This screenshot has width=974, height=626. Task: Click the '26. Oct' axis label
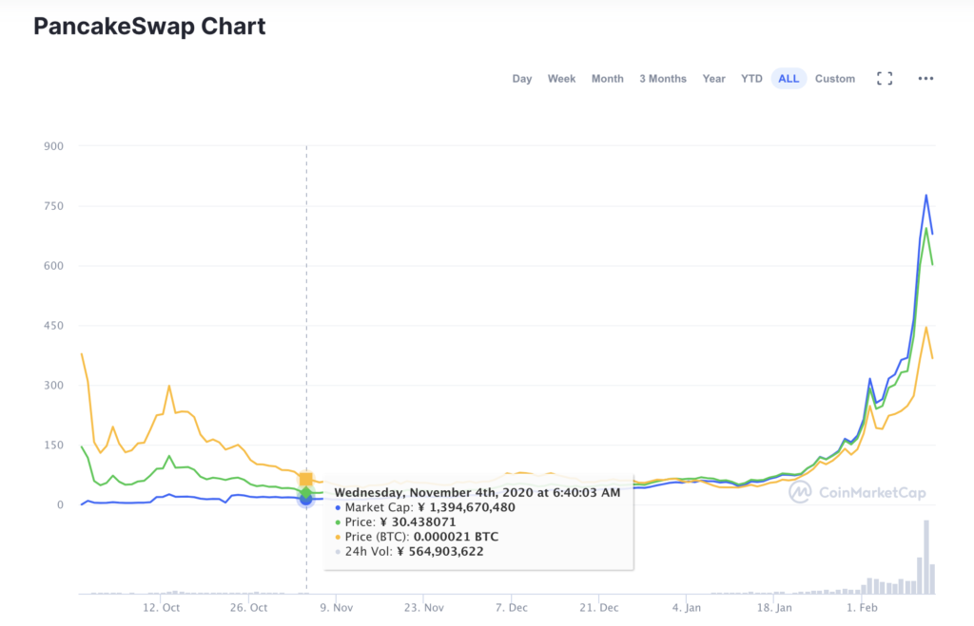click(x=248, y=607)
